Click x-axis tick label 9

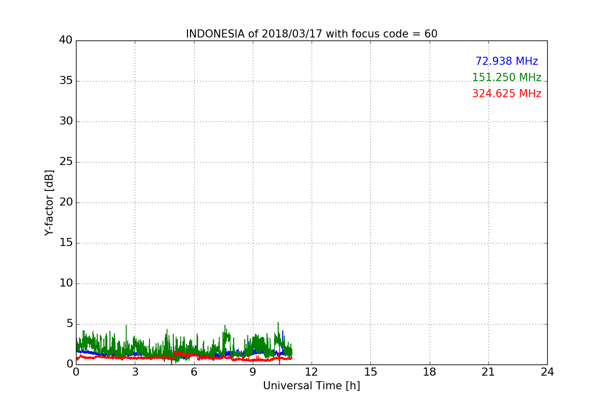tap(253, 372)
